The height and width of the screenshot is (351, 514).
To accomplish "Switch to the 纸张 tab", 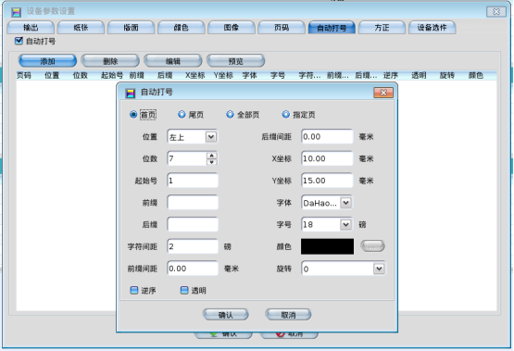I will (81, 28).
